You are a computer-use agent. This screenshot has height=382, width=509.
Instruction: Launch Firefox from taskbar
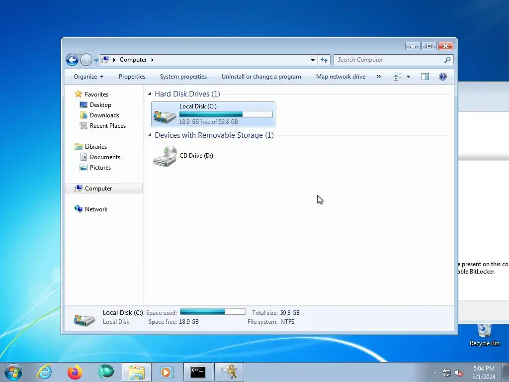pos(75,372)
